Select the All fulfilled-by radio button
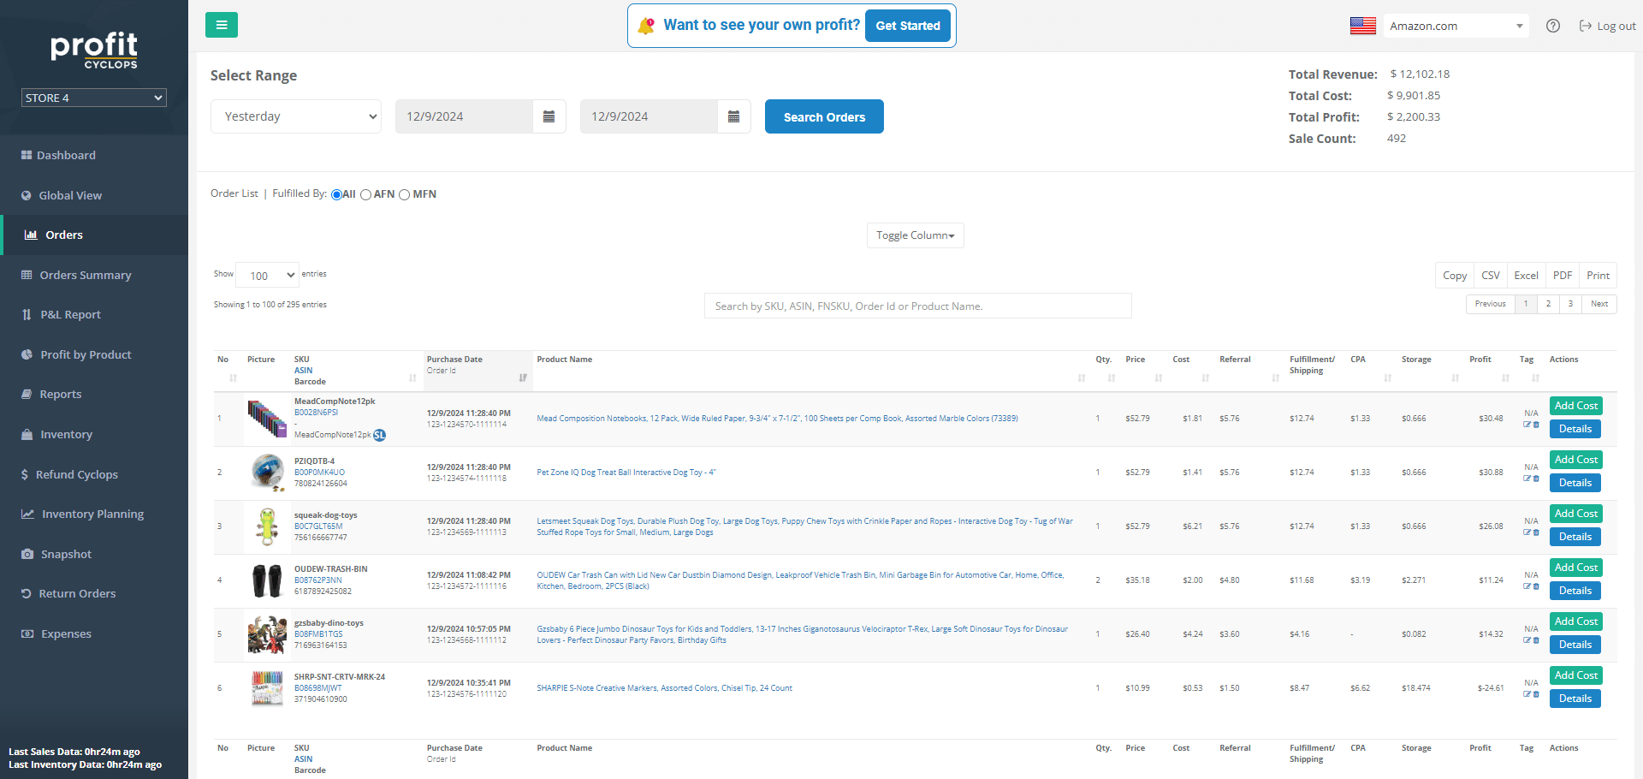Screen dimensions: 1643x779 (336, 194)
